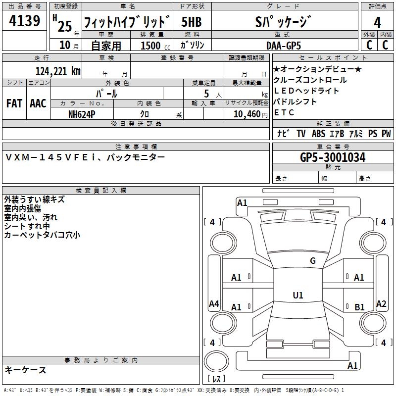The image size is (396, 396).
Task: Click エアB in genuine equipment
Action: pyautogui.click(x=337, y=133)
